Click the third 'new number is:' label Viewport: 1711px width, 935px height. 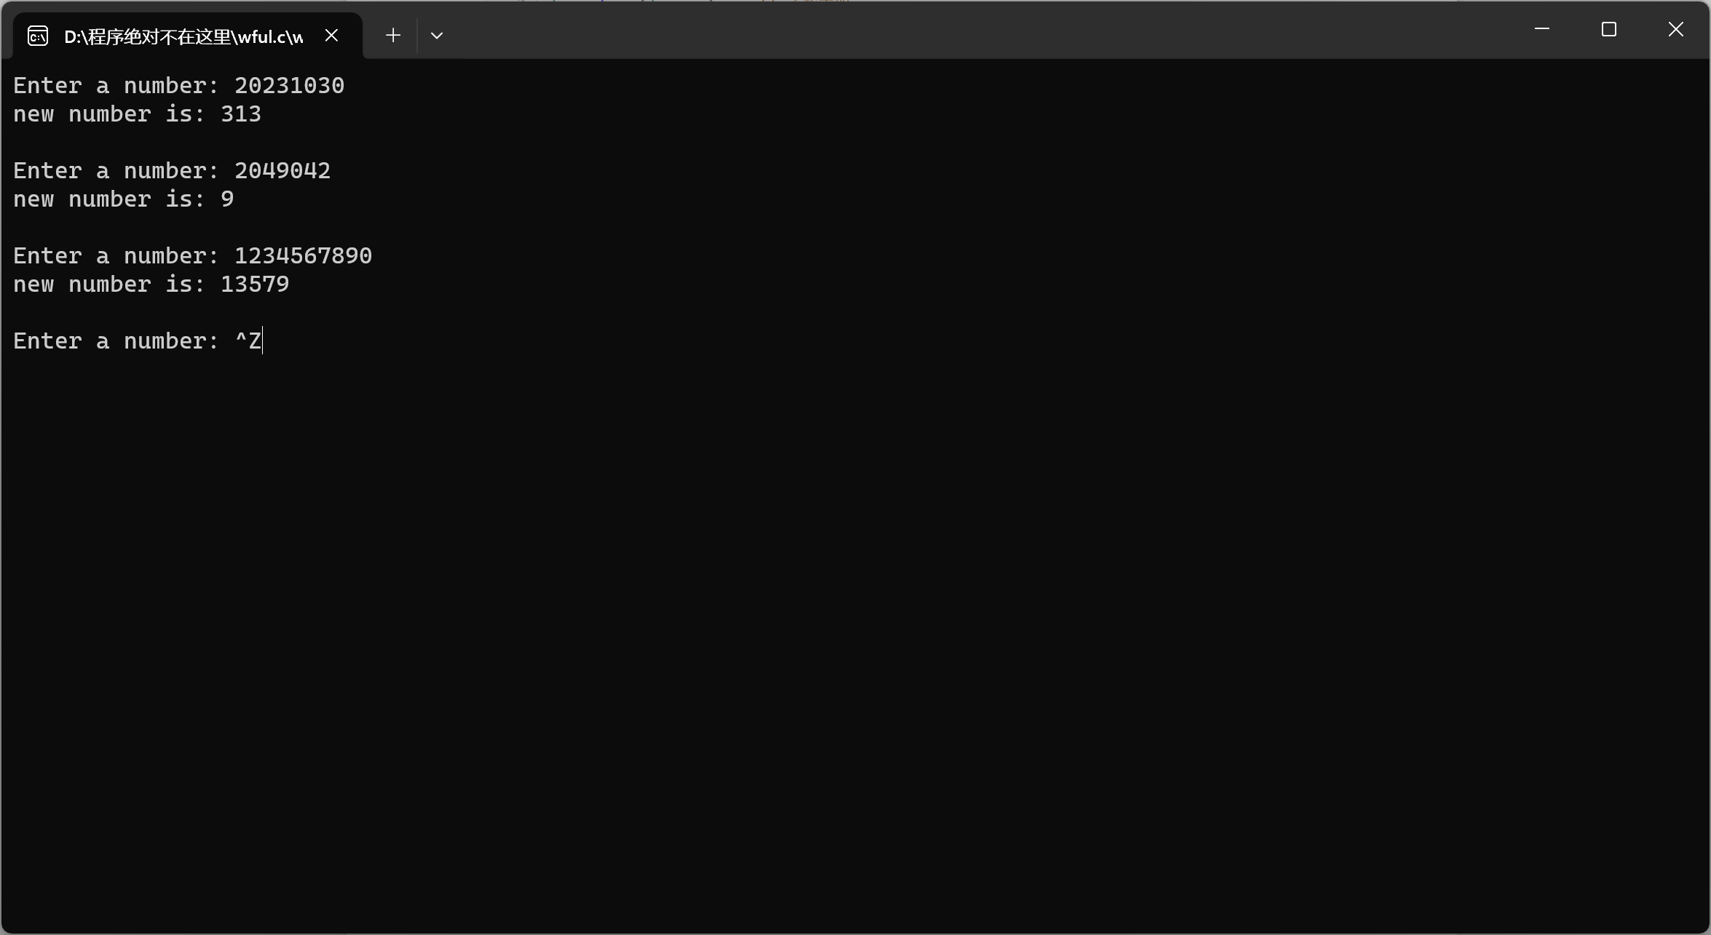(109, 285)
